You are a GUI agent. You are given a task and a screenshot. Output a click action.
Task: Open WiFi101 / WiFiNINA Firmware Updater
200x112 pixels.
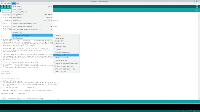32,23
